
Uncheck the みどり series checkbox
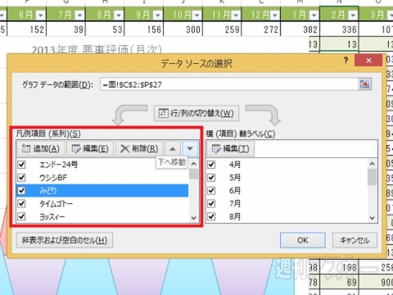[21, 191]
